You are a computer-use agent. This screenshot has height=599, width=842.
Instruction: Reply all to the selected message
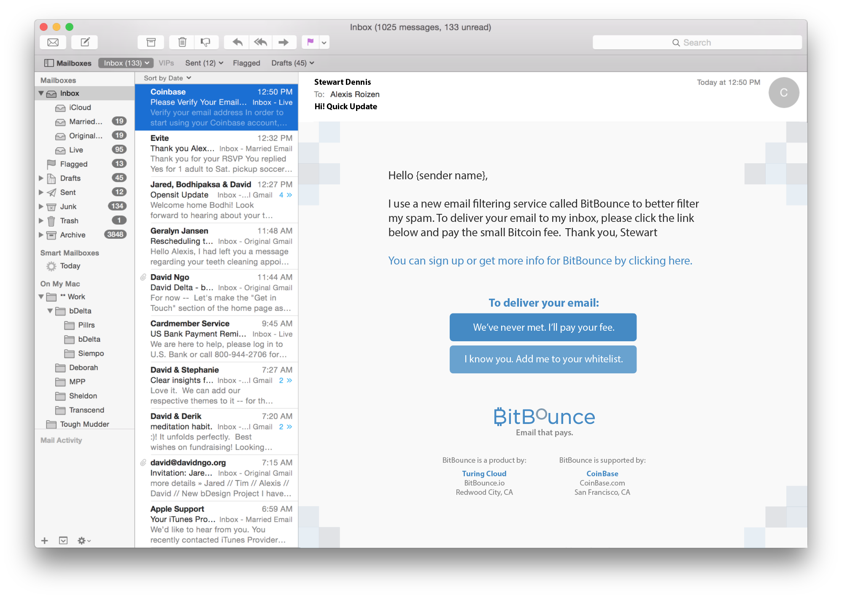coord(261,42)
